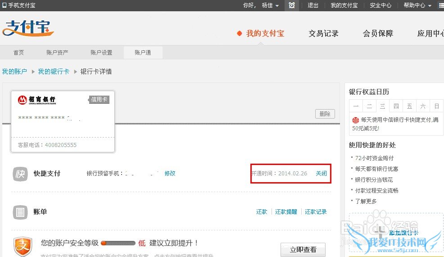Open the alarm clock reminder icon

(x=292, y=5)
